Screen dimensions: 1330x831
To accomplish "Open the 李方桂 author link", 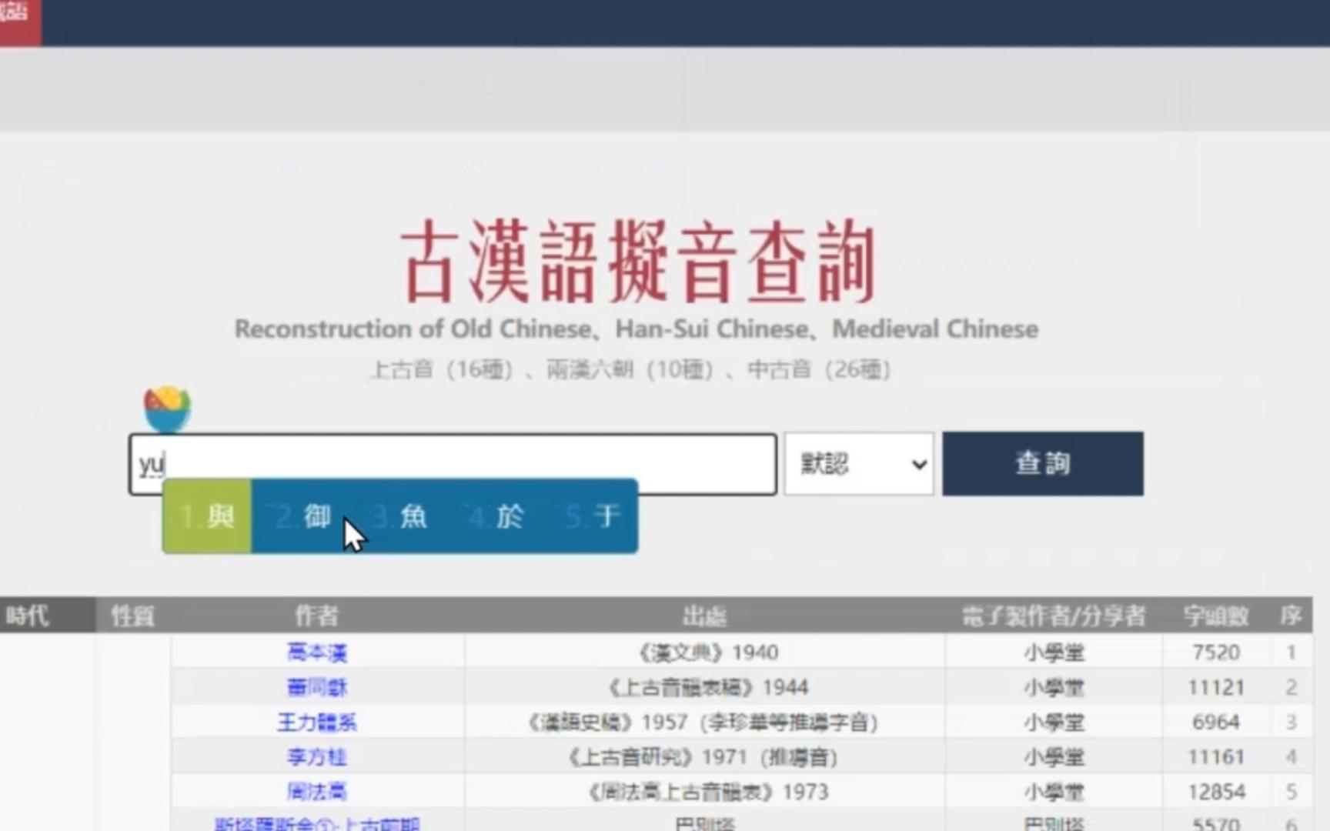I will point(317,757).
